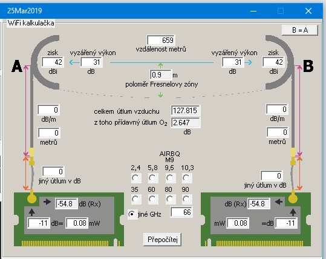
Task: Choose the 60 GHz radio button
Action: point(152,199)
